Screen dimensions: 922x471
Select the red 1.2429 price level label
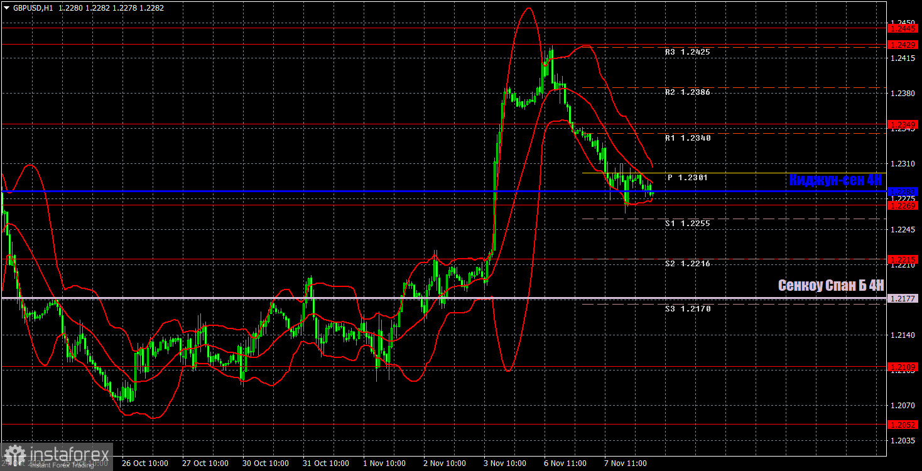[x=903, y=45]
